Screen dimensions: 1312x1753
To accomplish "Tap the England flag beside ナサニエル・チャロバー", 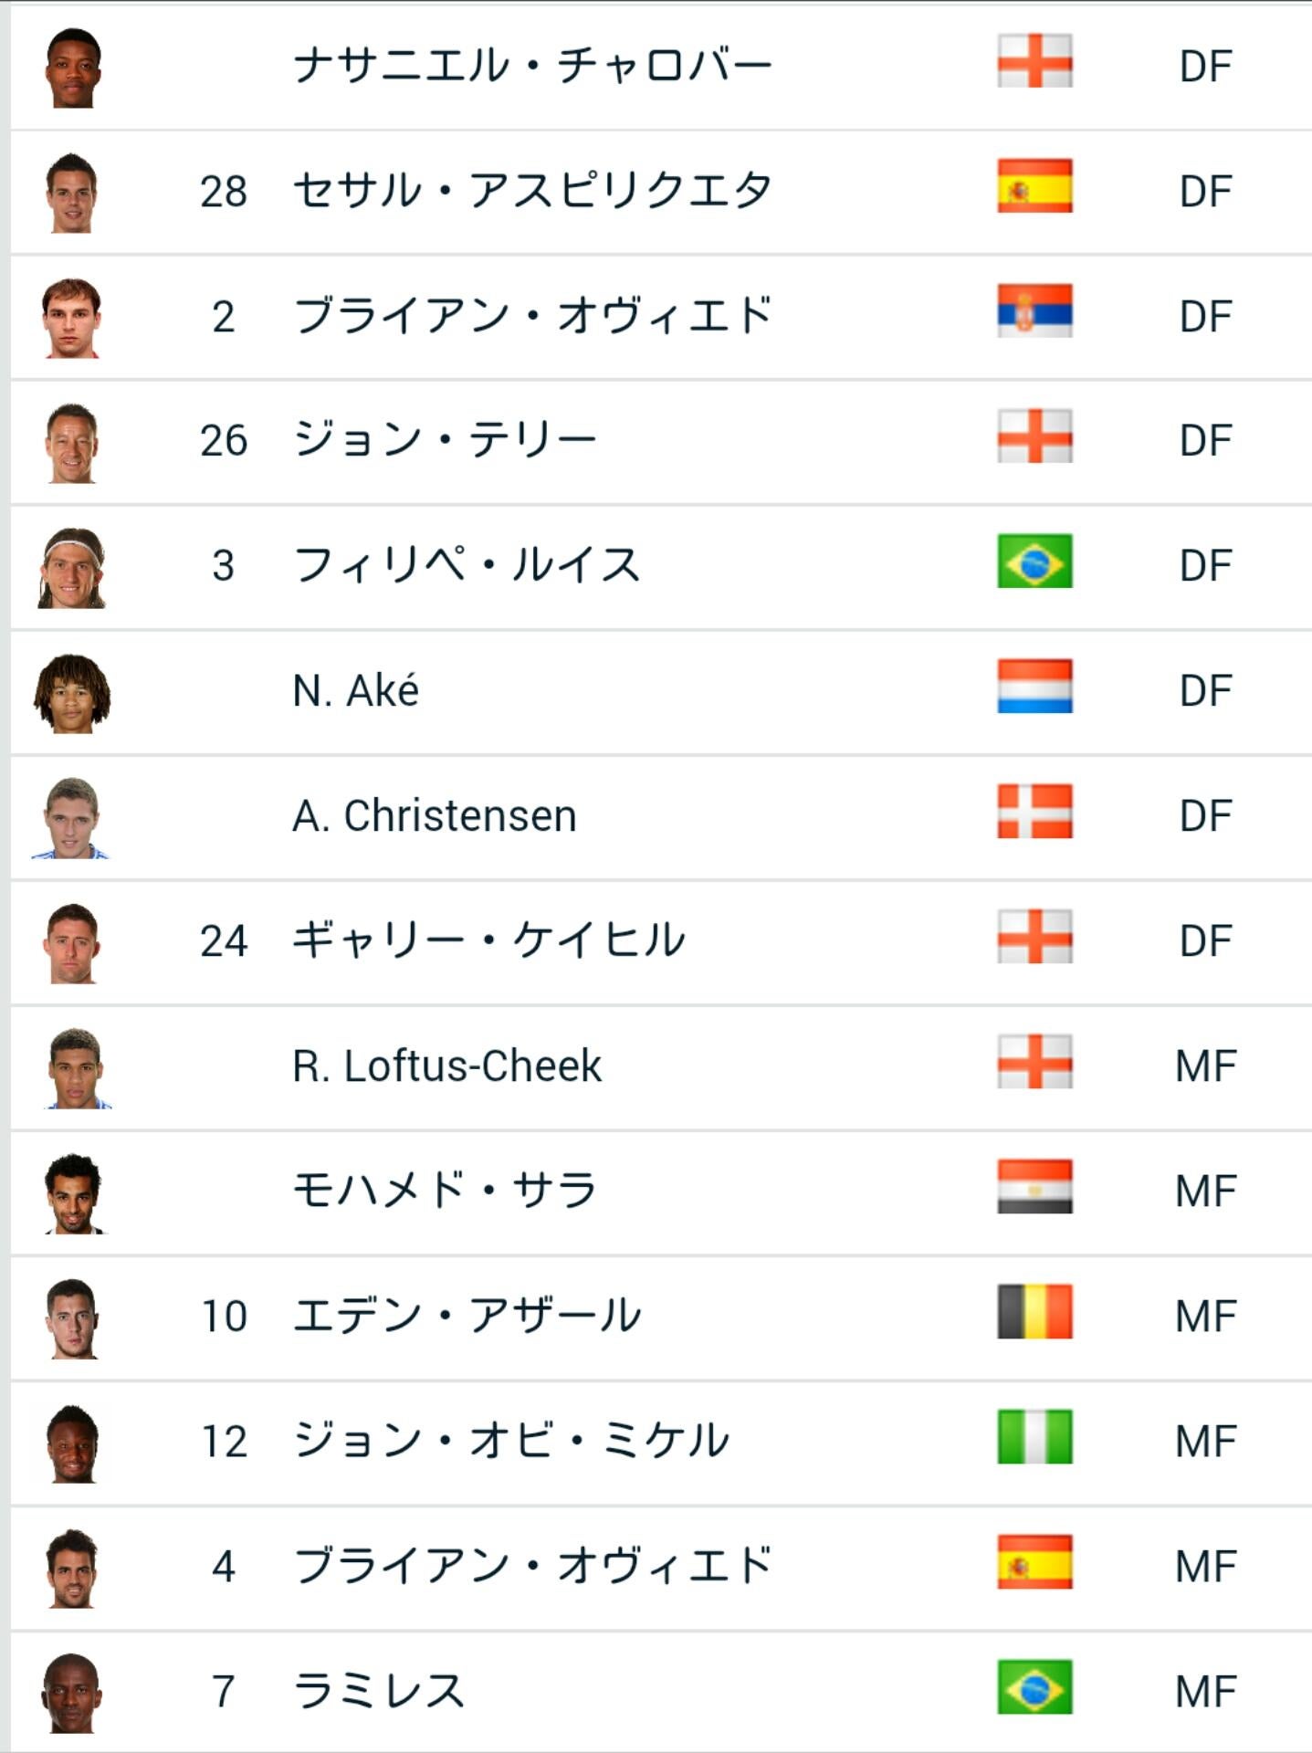I will pos(1034,61).
